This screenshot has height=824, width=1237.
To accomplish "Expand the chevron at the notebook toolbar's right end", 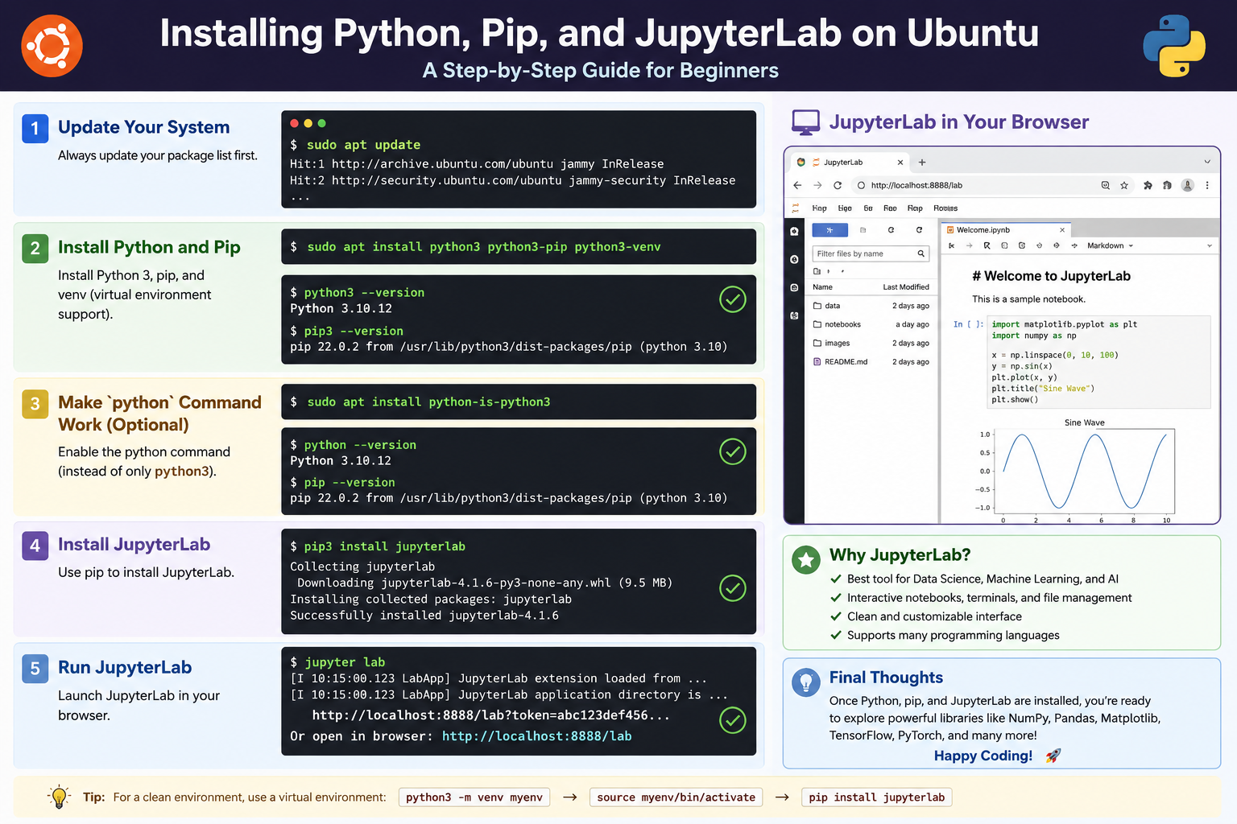I will coord(1210,245).
